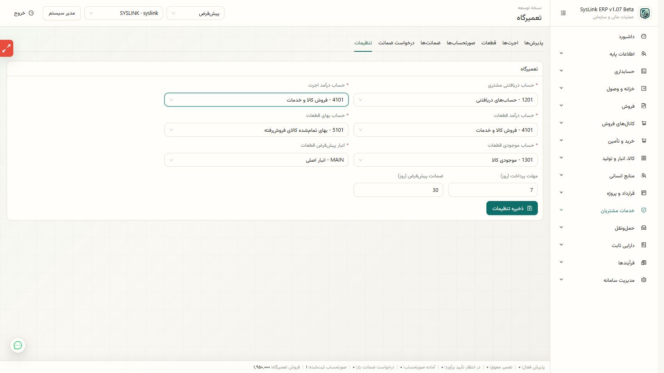Click the حمل‌ونقل transport sidebar icon
This screenshot has height=373, width=664.
pyautogui.click(x=644, y=228)
